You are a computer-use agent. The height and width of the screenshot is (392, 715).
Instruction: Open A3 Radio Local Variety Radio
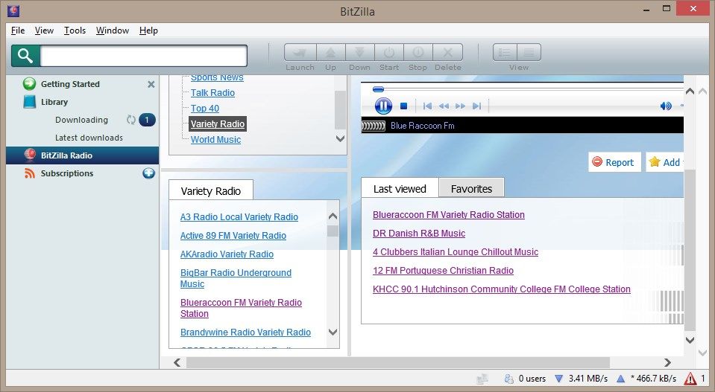(x=239, y=217)
